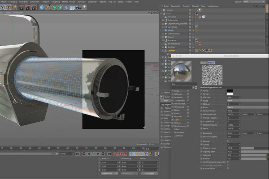This screenshot has width=269, height=179.
Task: Select the blue cube primitive icon
Action: coord(42,7)
